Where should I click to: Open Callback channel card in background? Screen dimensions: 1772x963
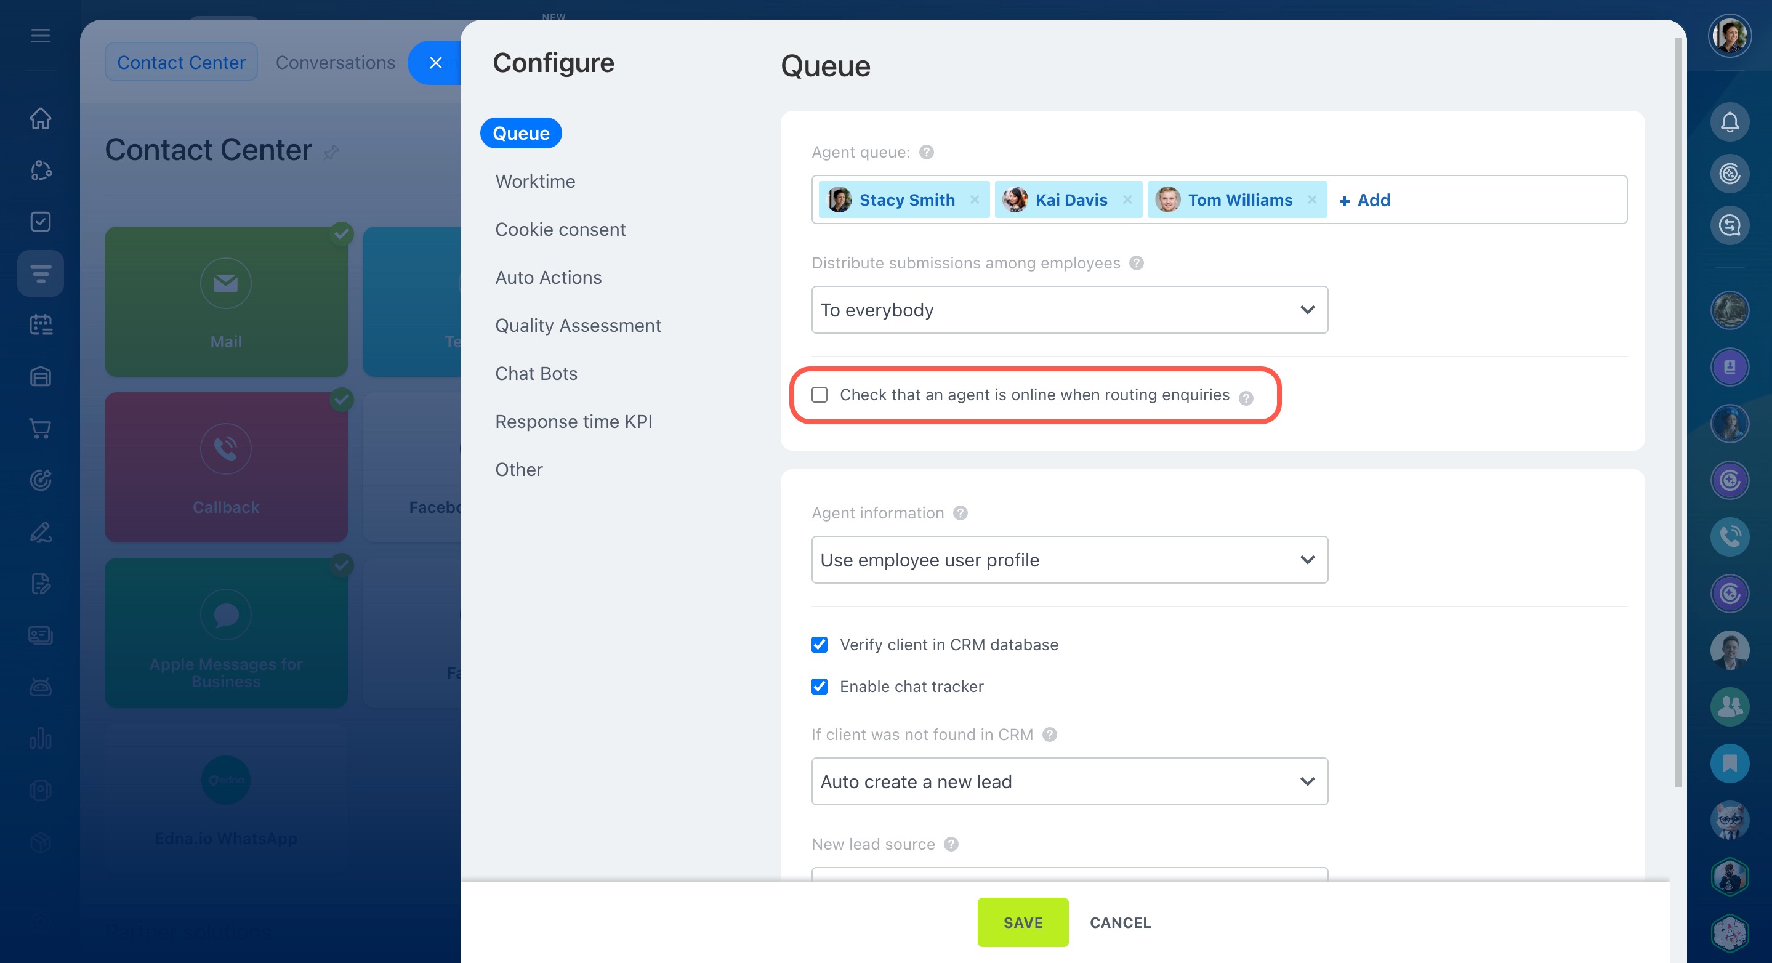225,467
